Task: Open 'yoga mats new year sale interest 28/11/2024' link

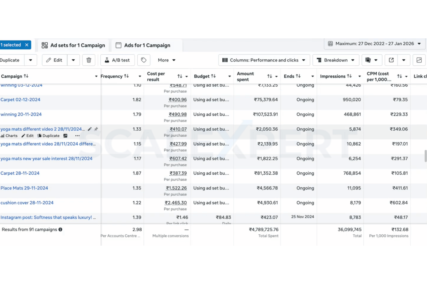Action: (46, 159)
